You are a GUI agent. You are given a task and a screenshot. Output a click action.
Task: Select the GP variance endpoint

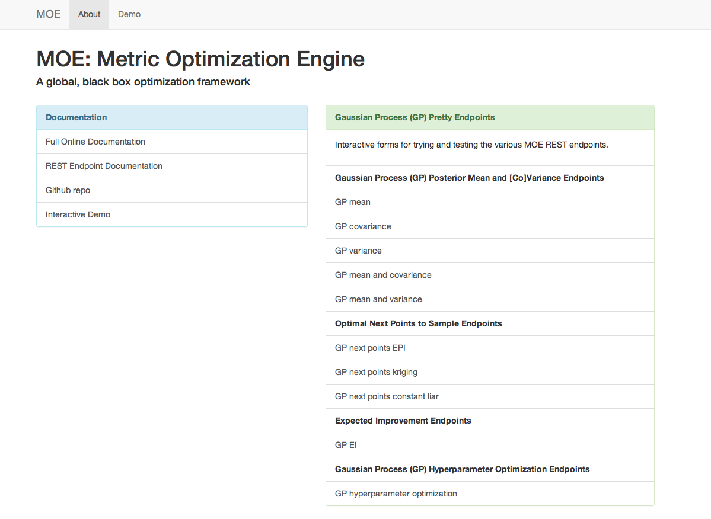point(490,251)
